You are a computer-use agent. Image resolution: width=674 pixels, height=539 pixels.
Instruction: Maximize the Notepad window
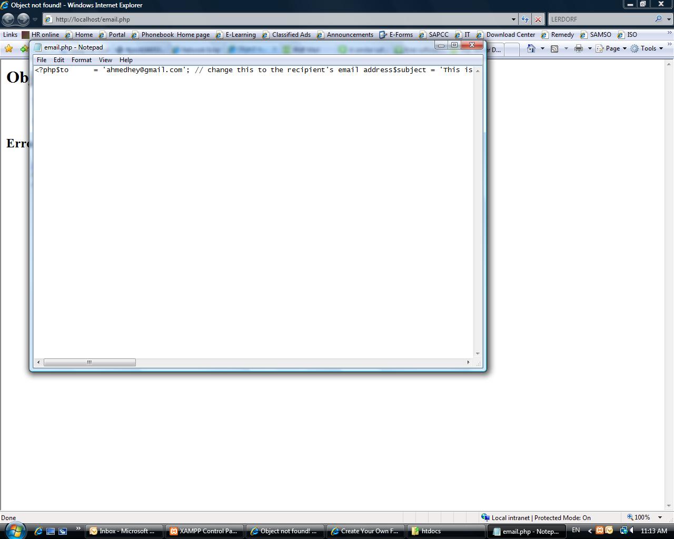point(454,45)
